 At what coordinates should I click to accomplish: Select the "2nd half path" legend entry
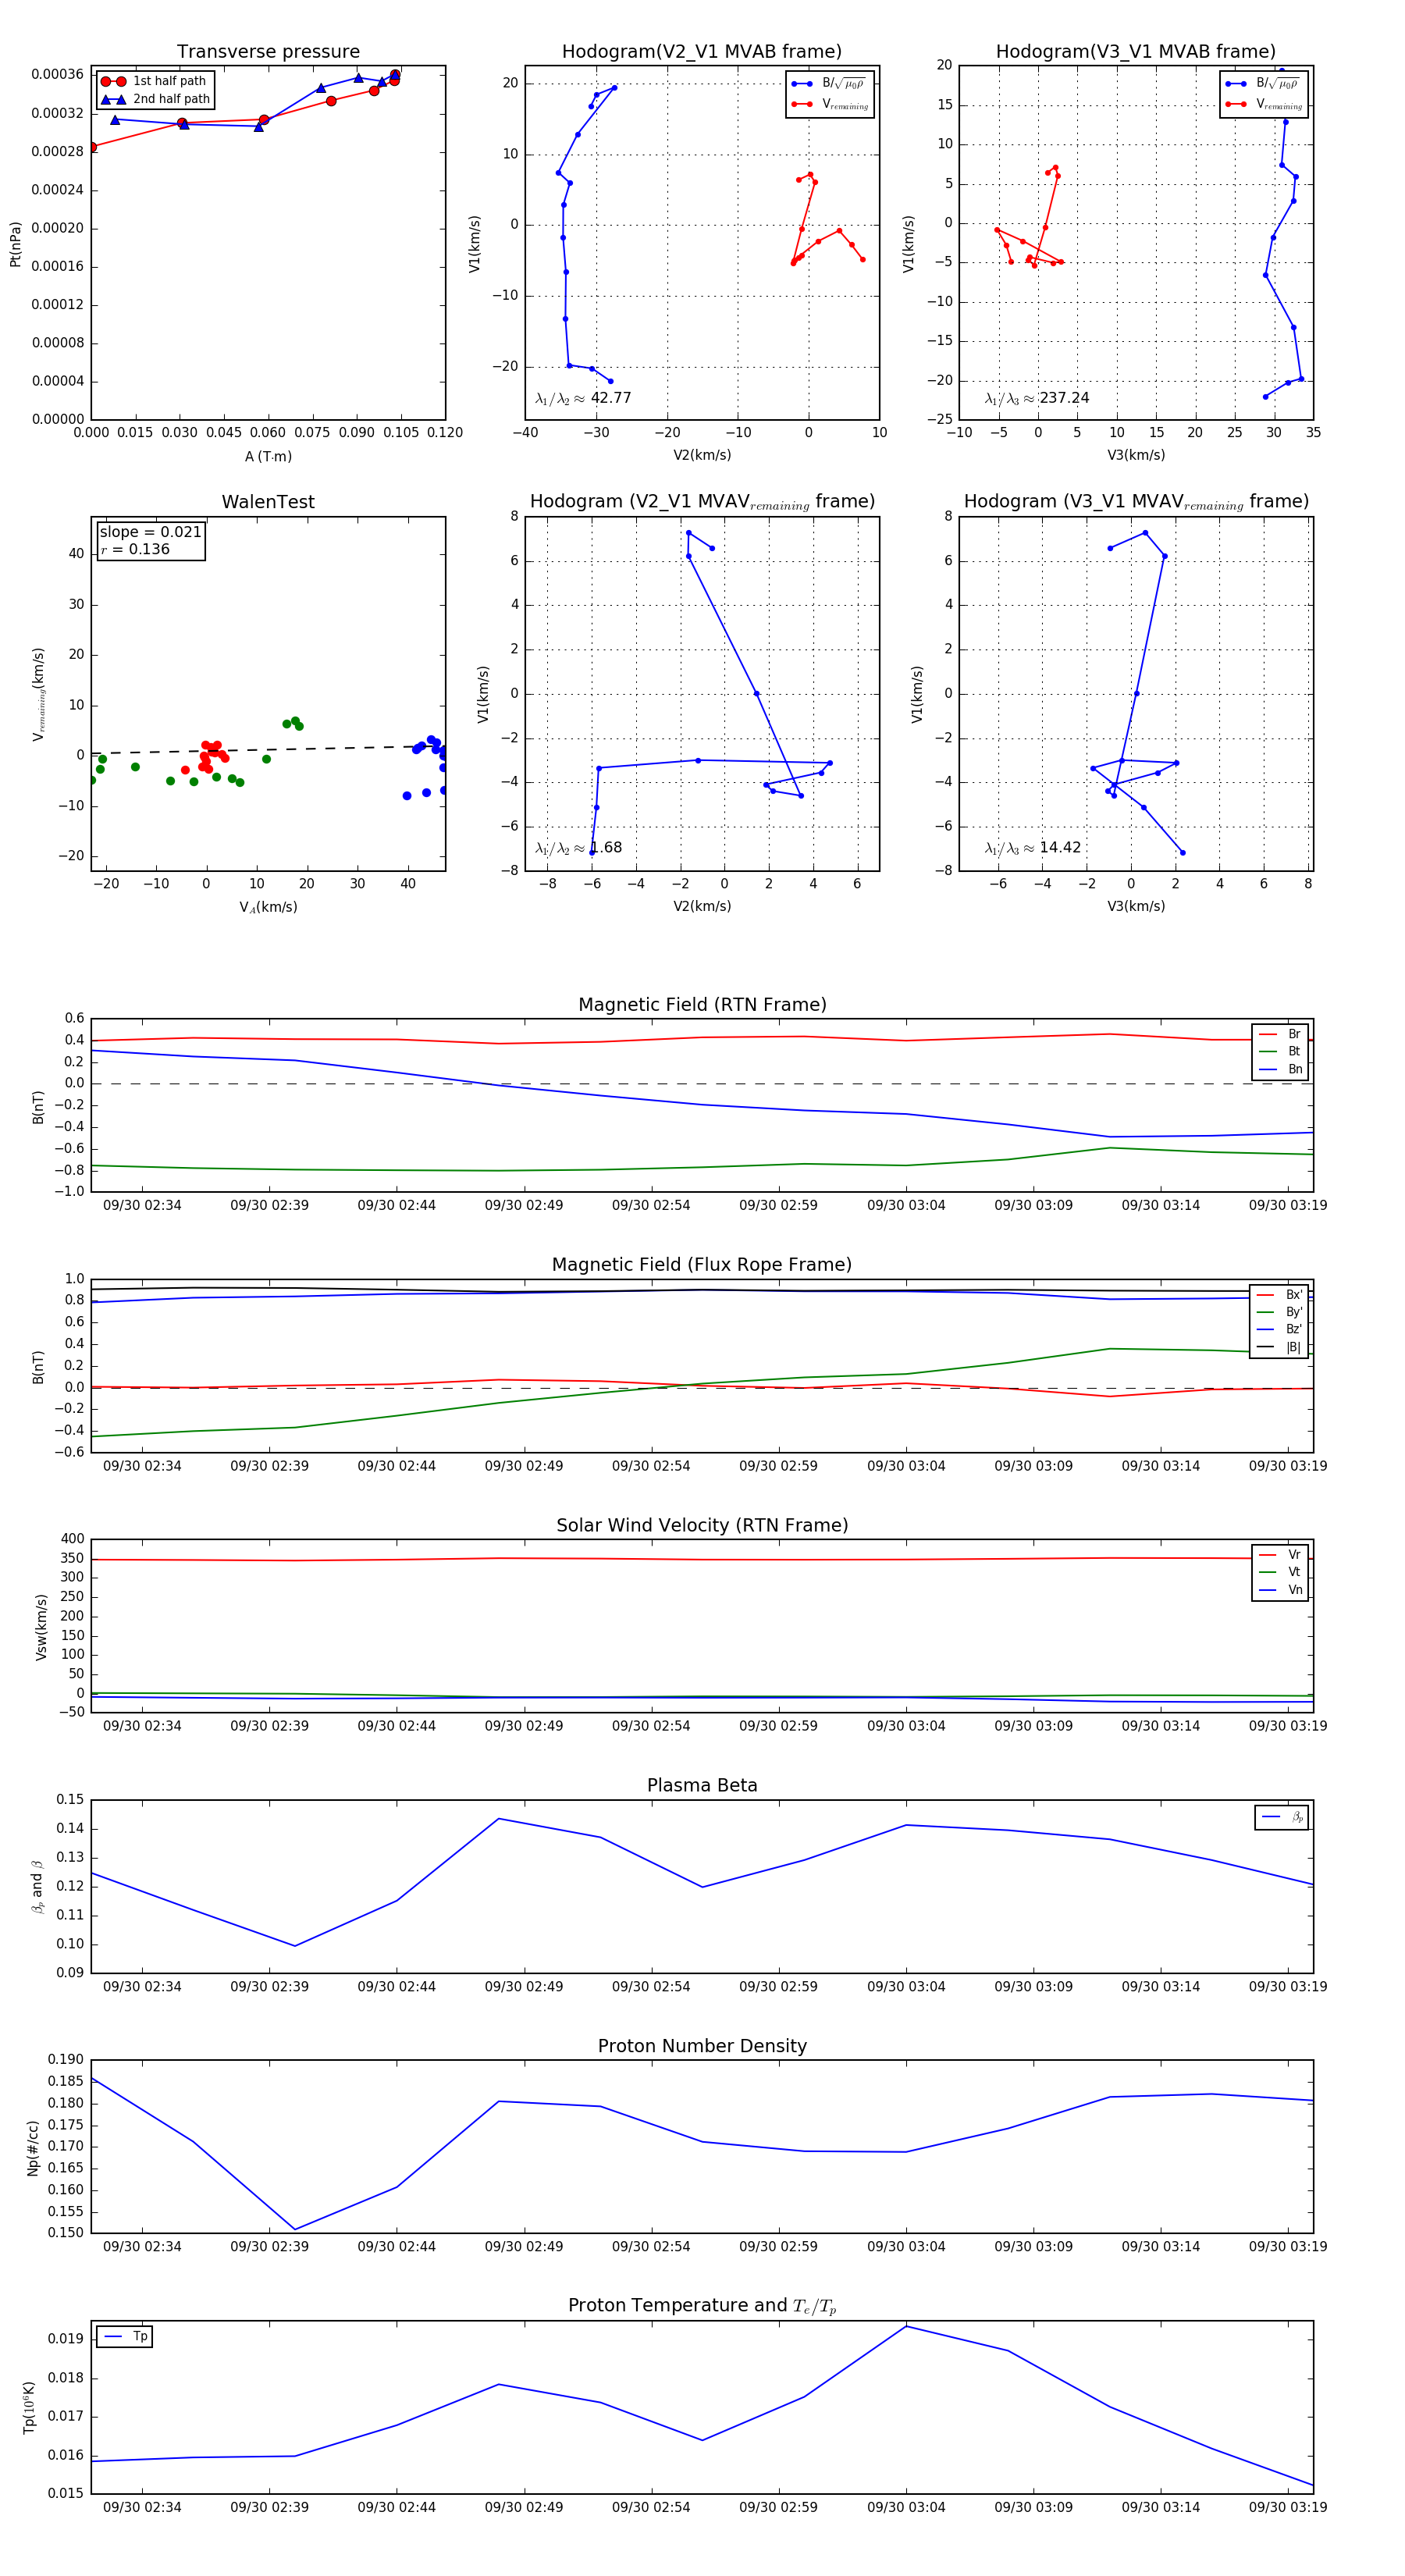pyautogui.click(x=156, y=99)
